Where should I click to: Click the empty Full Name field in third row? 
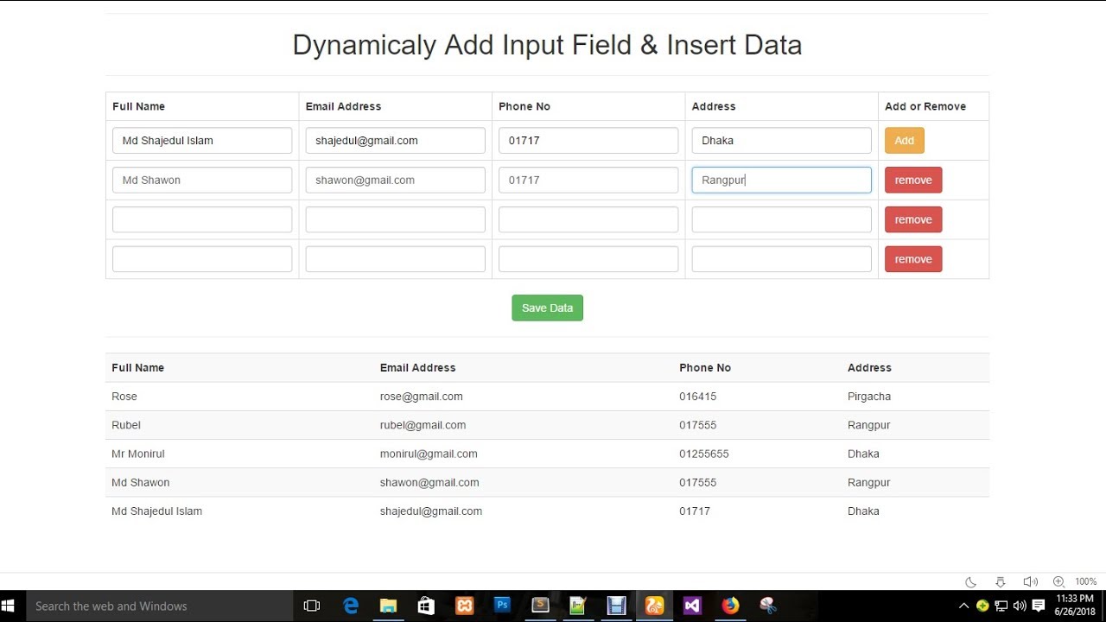point(202,219)
